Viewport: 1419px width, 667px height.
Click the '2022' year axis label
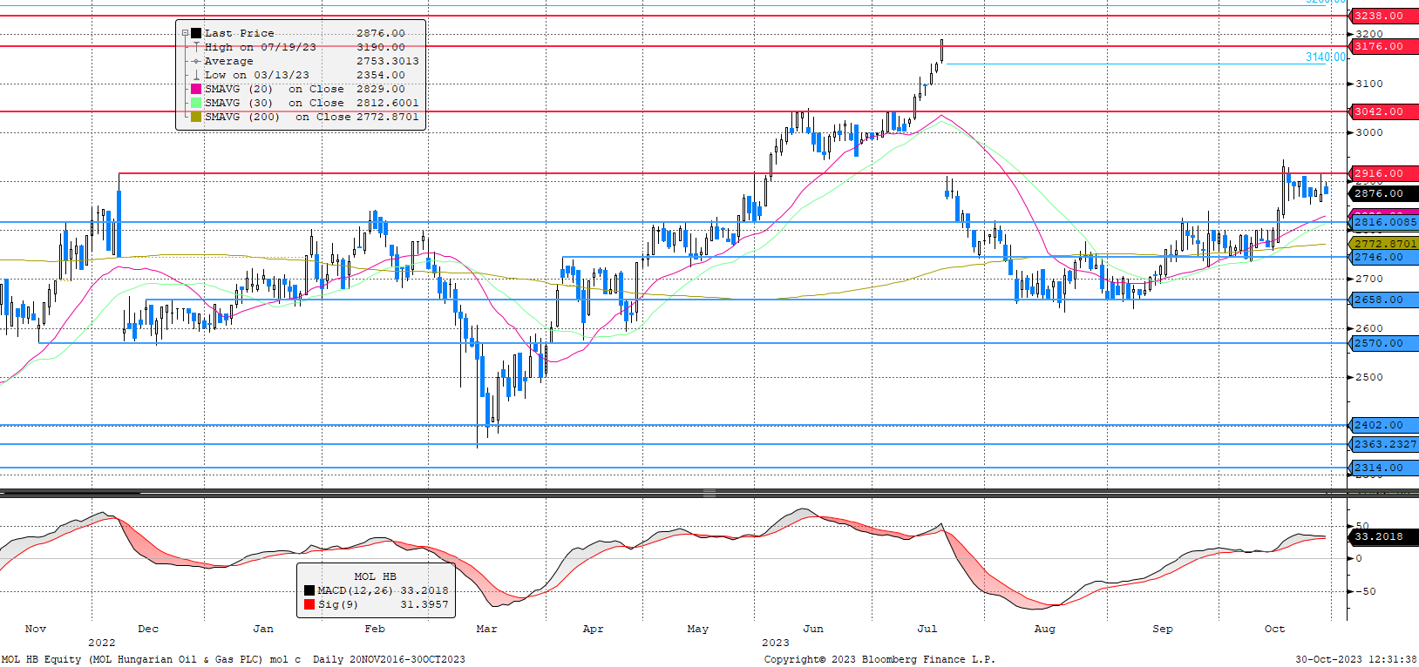[x=102, y=643]
